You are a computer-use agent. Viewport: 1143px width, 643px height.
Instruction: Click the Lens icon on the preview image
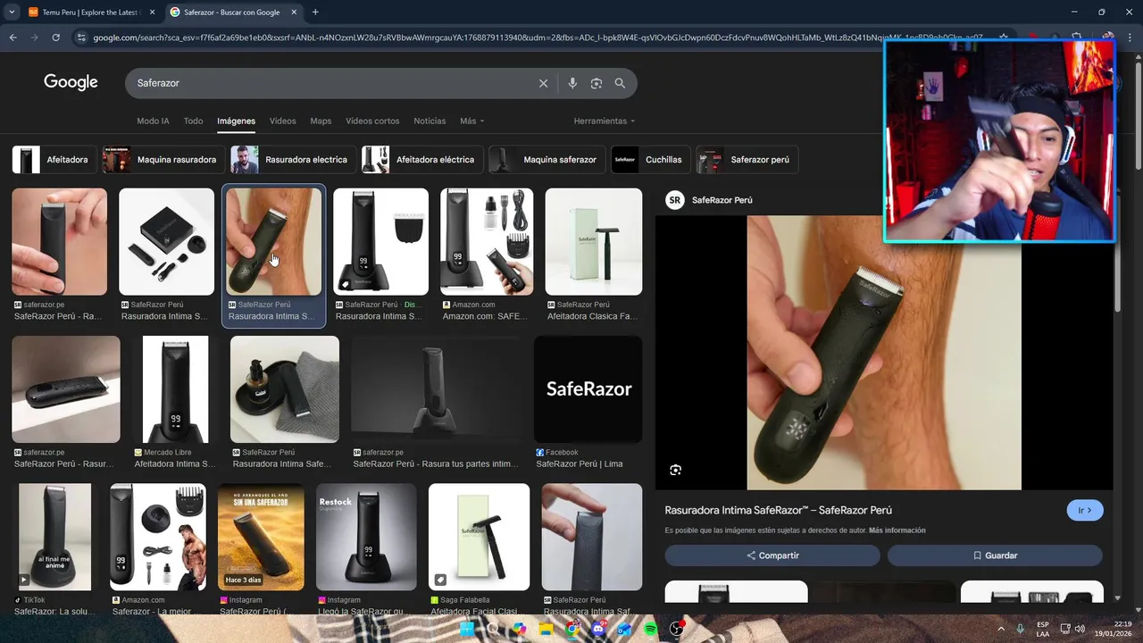coord(675,470)
